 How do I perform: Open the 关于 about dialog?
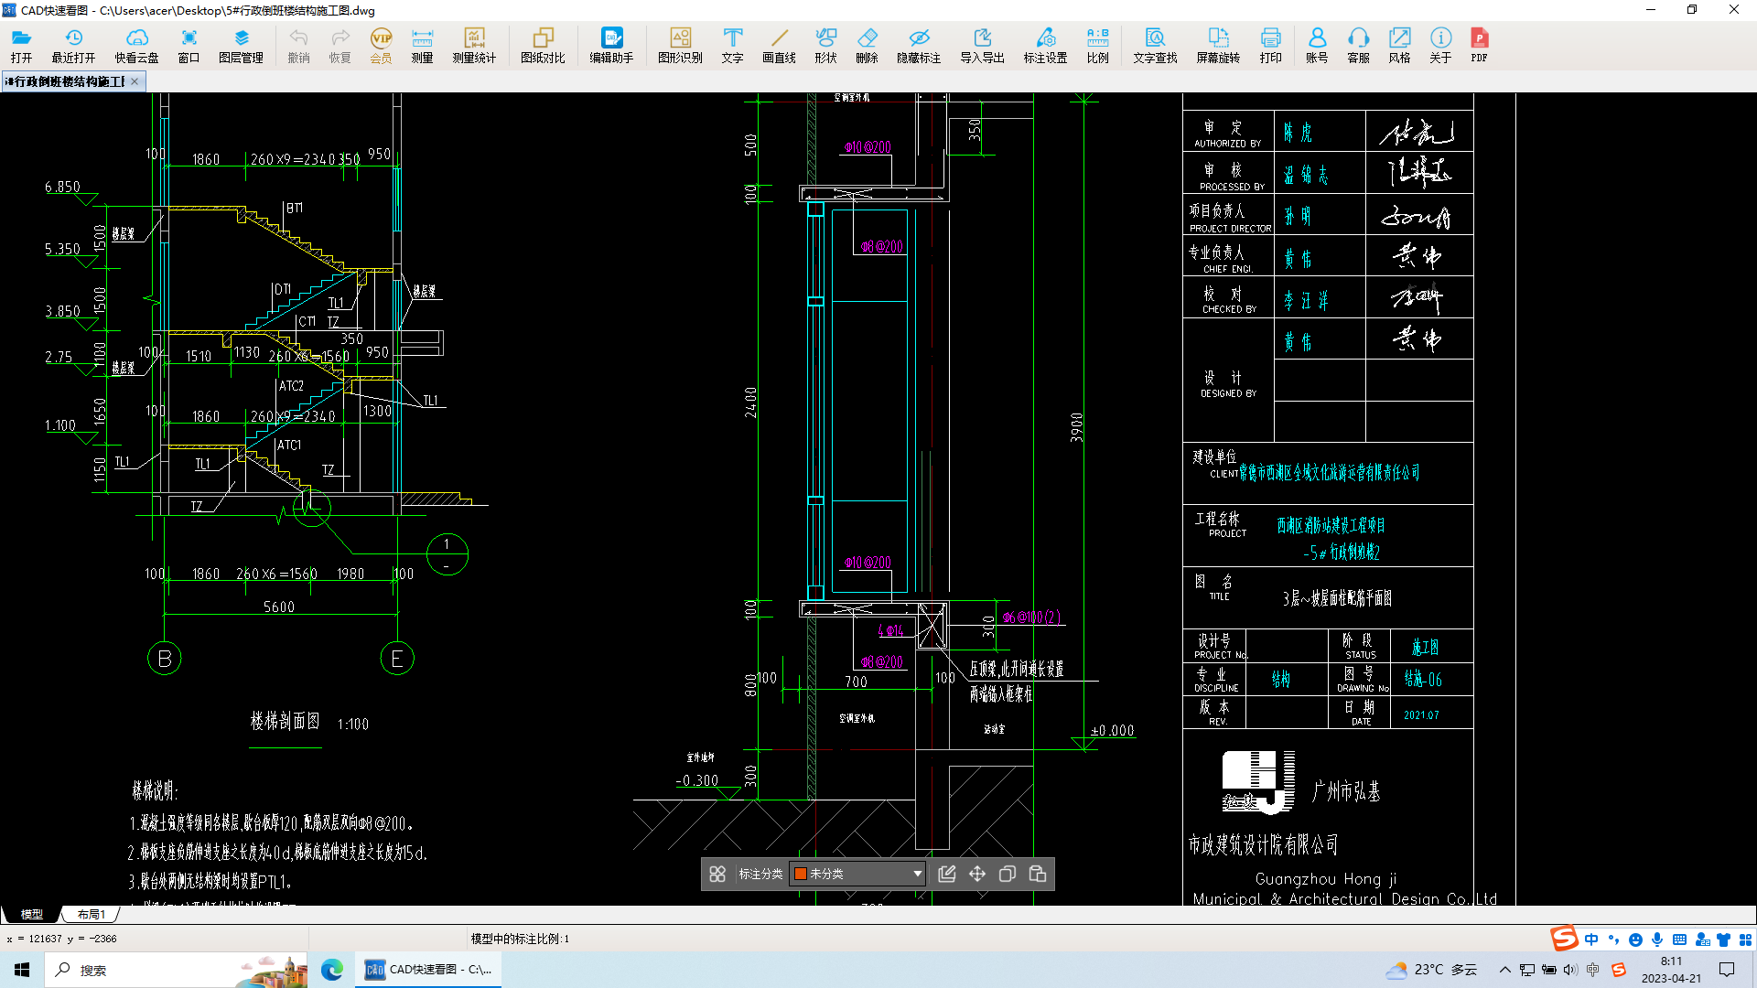(1440, 45)
